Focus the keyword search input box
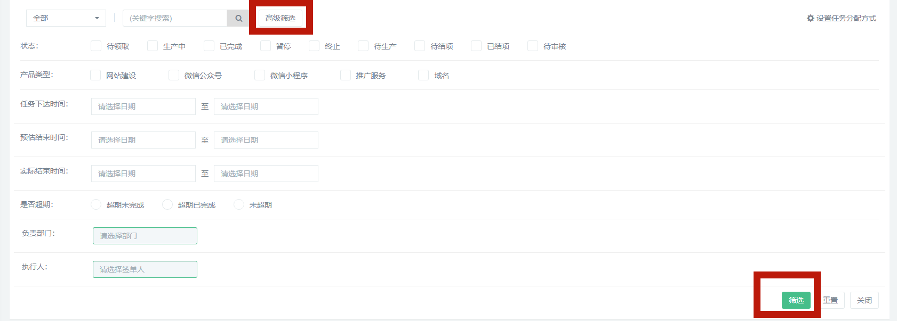The image size is (897, 321). [175, 18]
